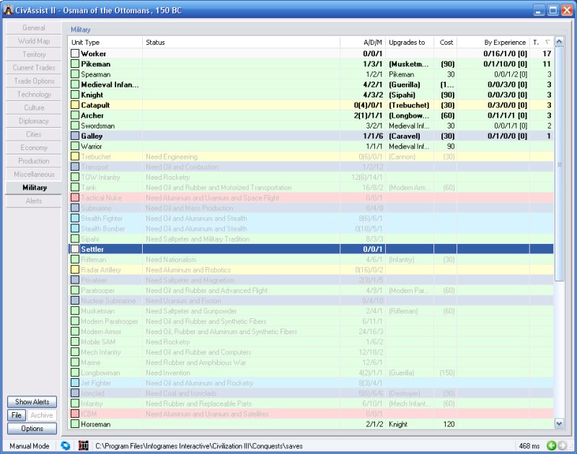Screen dimensions: 577x454
Task: Click the 'Need Engineering' status text
Action: (x=172, y=157)
